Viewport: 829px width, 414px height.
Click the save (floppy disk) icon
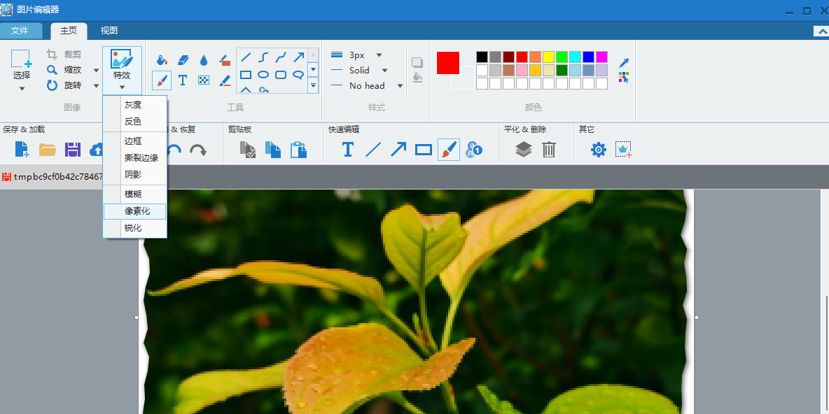pyautogui.click(x=72, y=149)
